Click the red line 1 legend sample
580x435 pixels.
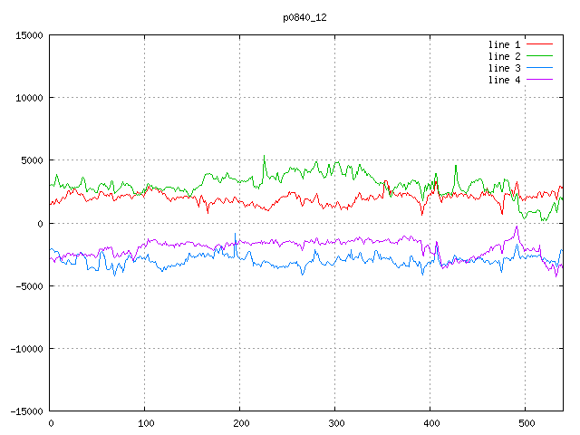(540, 44)
